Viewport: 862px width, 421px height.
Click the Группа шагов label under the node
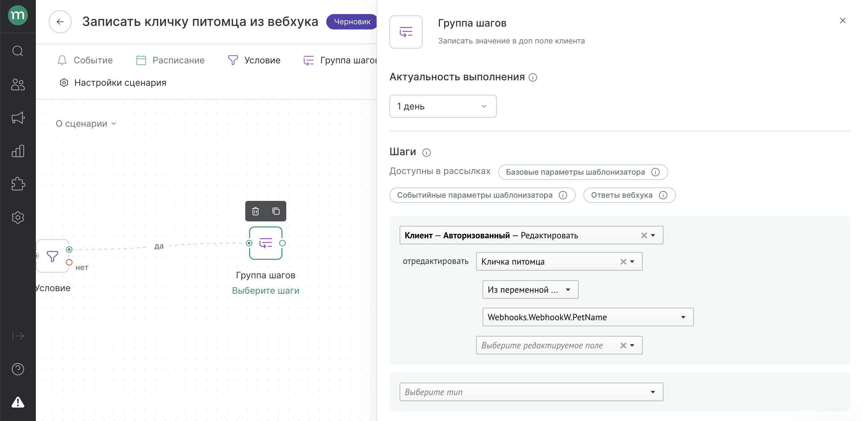pyautogui.click(x=266, y=275)
